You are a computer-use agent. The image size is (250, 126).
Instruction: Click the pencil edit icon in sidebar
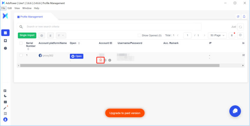point(5,108)
